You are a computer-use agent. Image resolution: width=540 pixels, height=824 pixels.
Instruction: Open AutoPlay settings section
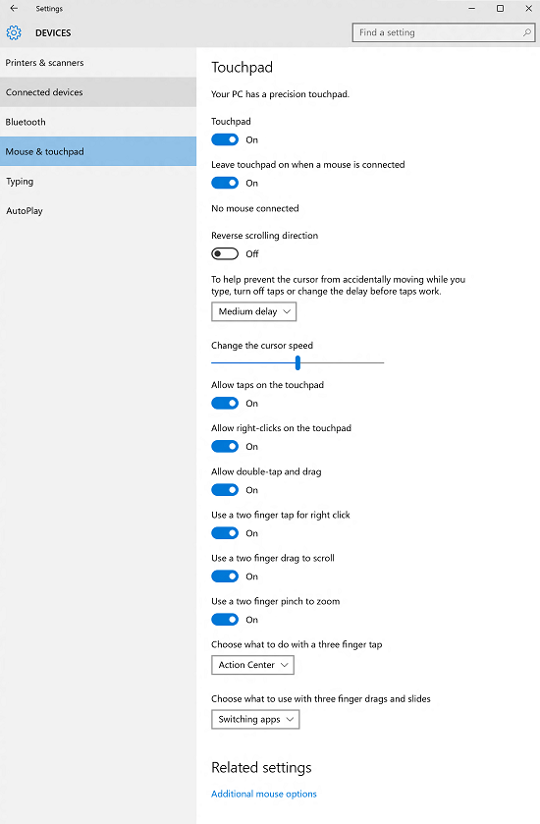click(x=98, y=211)
